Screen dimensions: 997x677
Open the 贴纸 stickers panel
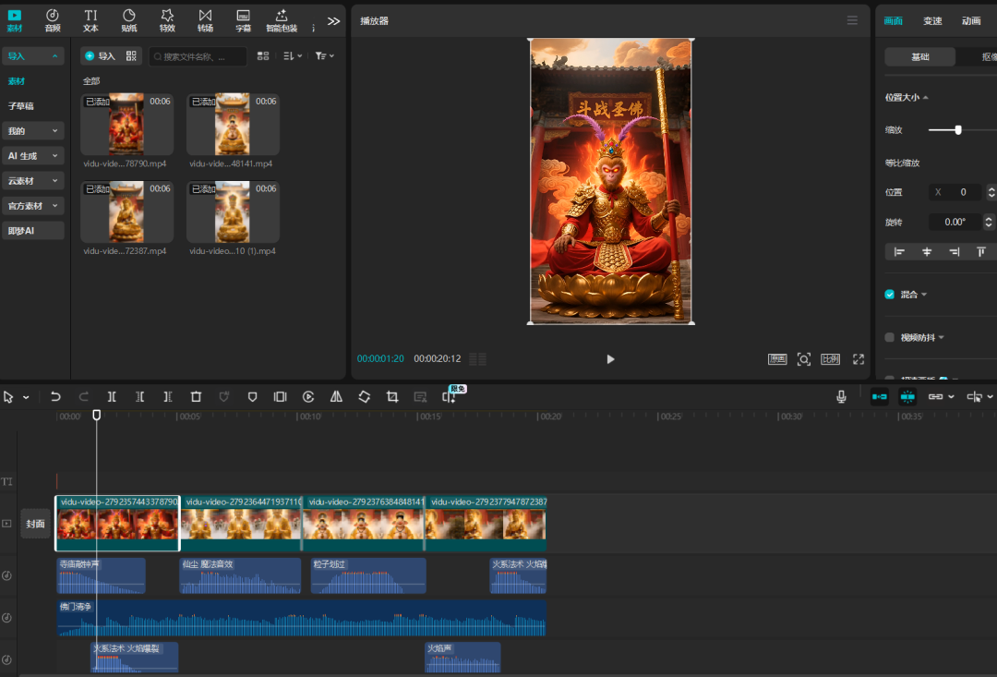pos(128,19)
